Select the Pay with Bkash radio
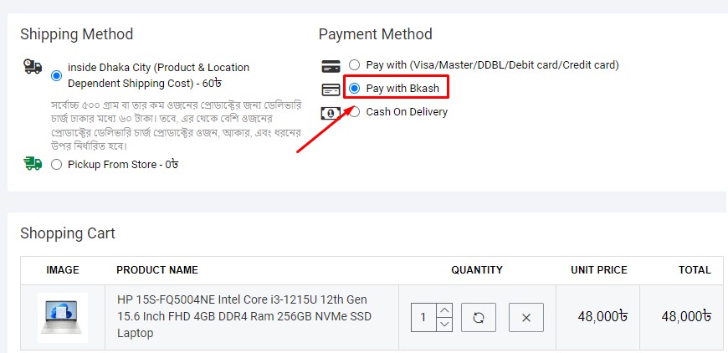Image resolution: width=728 pixels, height=353 pixels. point(354,88)
